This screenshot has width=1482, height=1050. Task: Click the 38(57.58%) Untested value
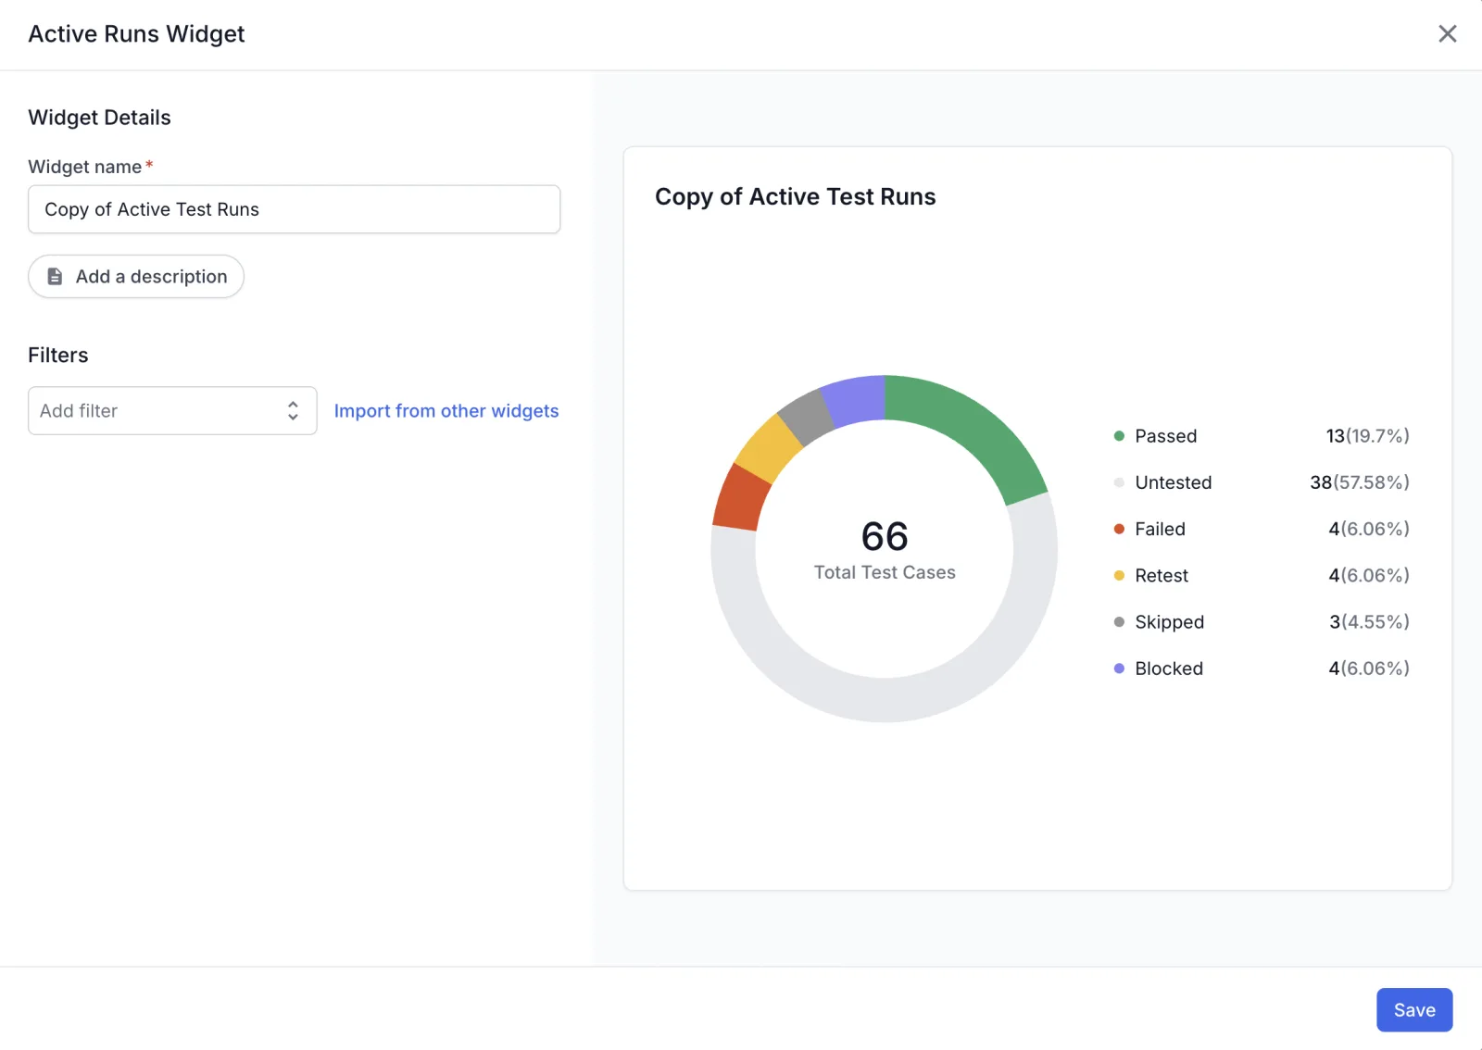(x=1359, y=482)
